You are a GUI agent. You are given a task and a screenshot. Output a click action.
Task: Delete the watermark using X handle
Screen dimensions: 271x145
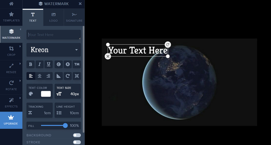(108, 56)
